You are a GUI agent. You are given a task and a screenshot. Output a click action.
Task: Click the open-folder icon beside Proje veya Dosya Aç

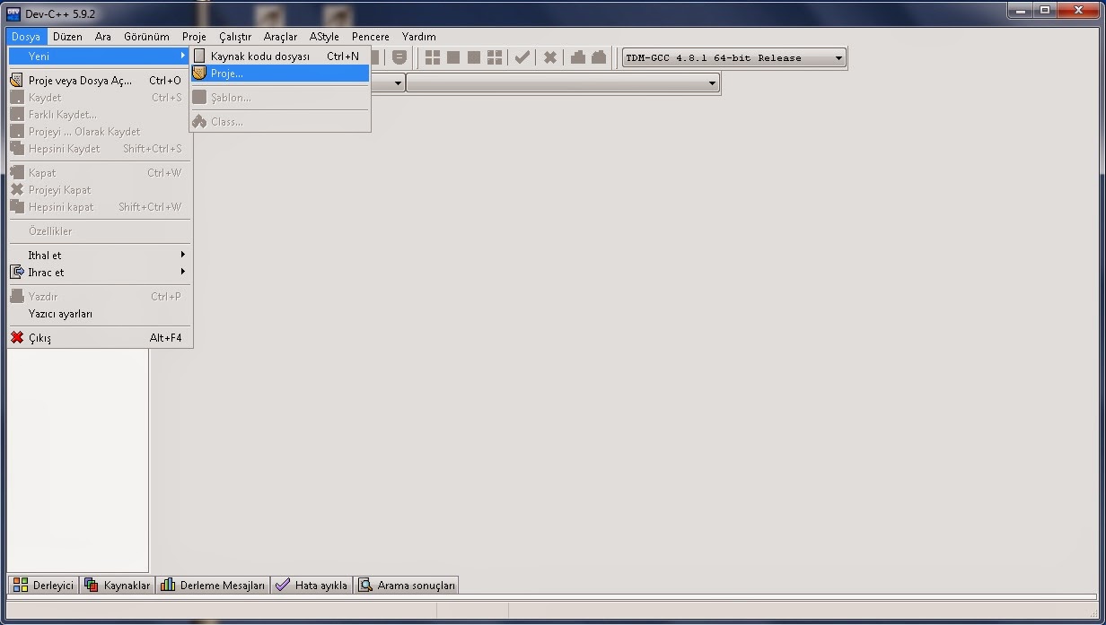(x=17, y=80)
